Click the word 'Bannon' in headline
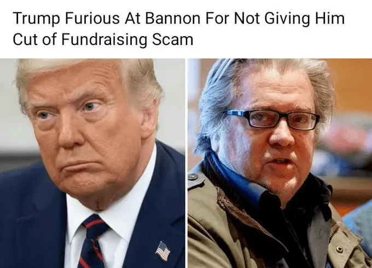Image resolution: width=372 pixels, height=268 pixels. [172, 19]
